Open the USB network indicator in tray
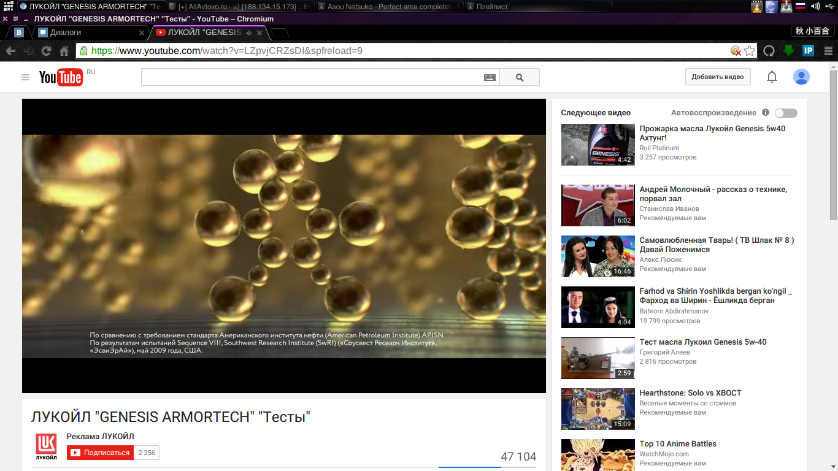The width and height of the screenshot is (838, 471). (x=831, y=6)
